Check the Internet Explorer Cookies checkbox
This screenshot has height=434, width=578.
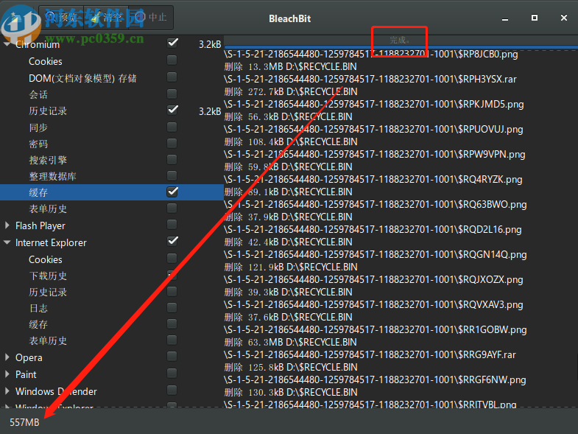pyautogui.click(x=172, y=258)
